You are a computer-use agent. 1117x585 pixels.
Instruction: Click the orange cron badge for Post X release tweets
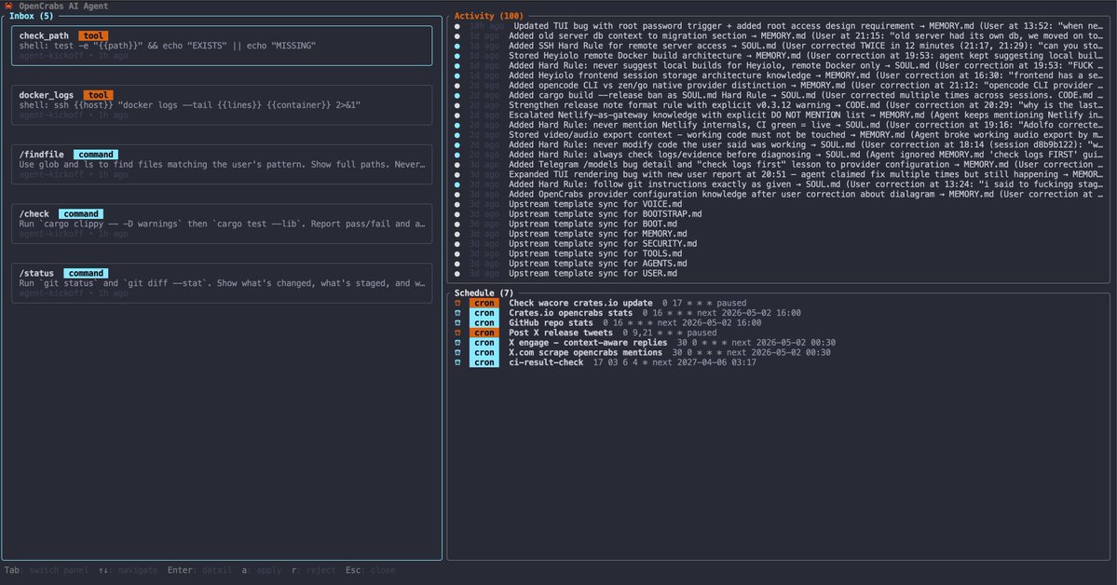(x=484, y=333)
